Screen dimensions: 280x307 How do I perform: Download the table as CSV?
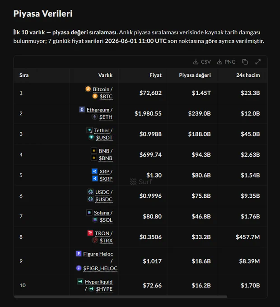(202, 62)
